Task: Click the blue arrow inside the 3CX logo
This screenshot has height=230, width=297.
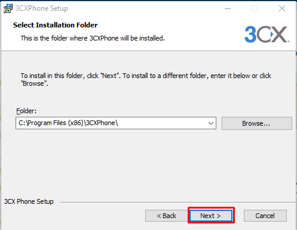Action: [272, 34]
